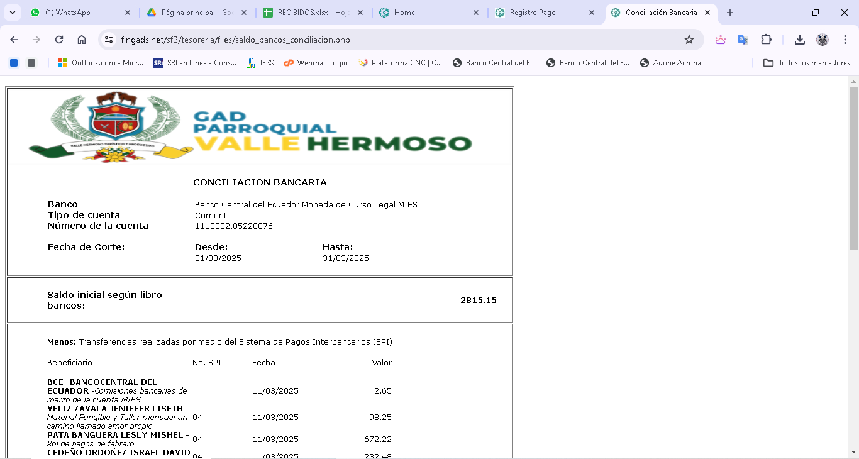Reload the current page
Viewport: 859px width, 459px height.
coord(59,40)
